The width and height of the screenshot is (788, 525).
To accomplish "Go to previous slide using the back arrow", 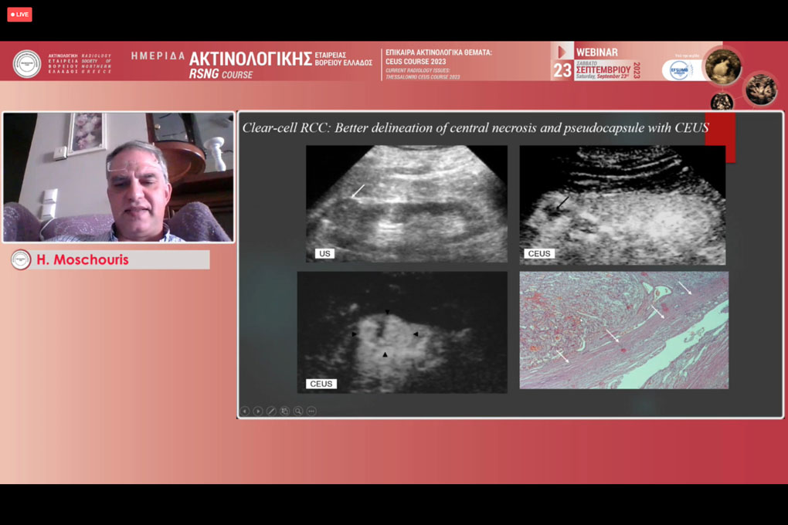I will coord(245,412).
